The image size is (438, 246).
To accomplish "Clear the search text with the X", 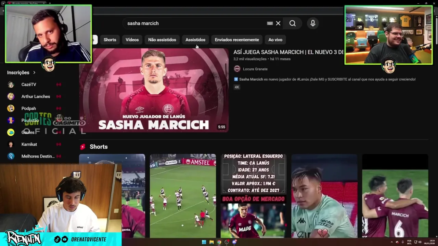I will point(278,23).
